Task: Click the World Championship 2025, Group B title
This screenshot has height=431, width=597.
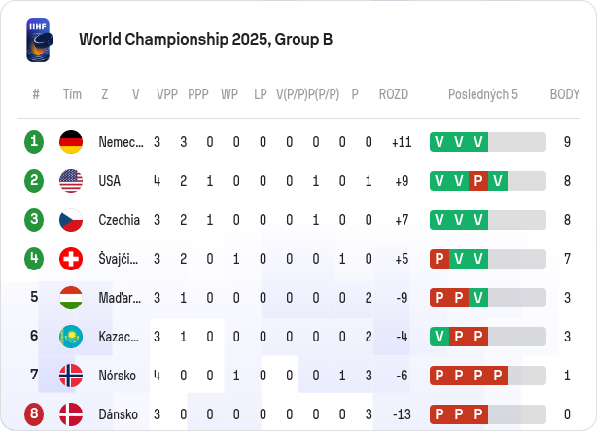Action: tap(205, 39)
